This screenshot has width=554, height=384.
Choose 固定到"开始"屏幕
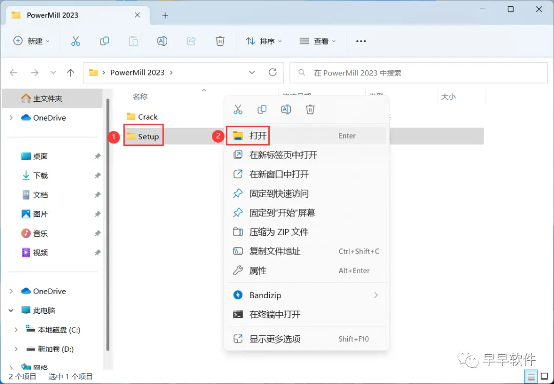coord(306,213)
